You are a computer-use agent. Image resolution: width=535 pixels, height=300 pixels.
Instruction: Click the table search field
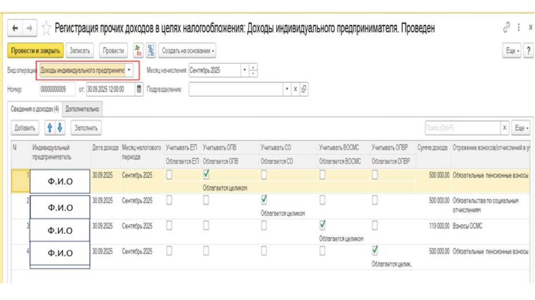pos(462,128)
